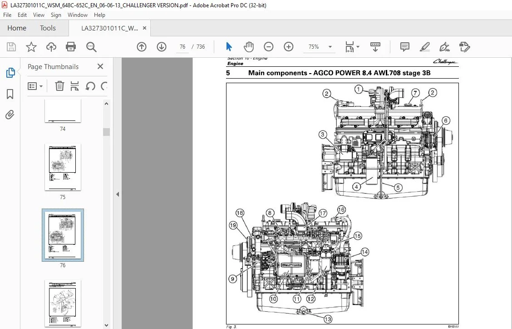
Task: Click callout number 1 in diagram
Action: click(x=359, y=89)
